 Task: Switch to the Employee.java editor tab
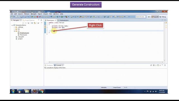[63, 20]
